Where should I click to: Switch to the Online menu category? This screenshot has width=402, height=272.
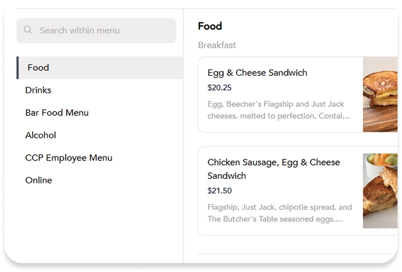pyautogui.click(x=39, y=180)
